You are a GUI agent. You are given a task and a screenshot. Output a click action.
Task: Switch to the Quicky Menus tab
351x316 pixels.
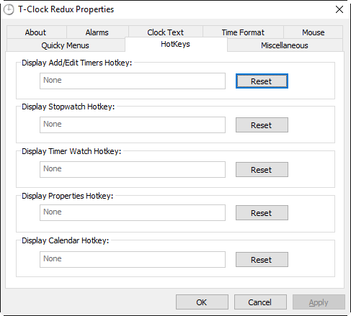(x=65, y=45)
